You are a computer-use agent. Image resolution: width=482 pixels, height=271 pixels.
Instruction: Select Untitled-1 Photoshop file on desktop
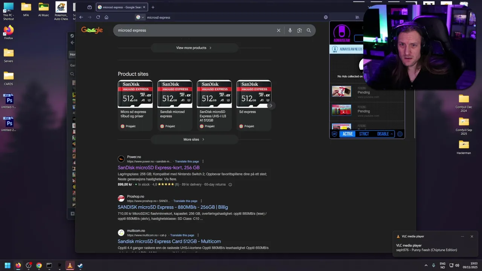(8, 102)
